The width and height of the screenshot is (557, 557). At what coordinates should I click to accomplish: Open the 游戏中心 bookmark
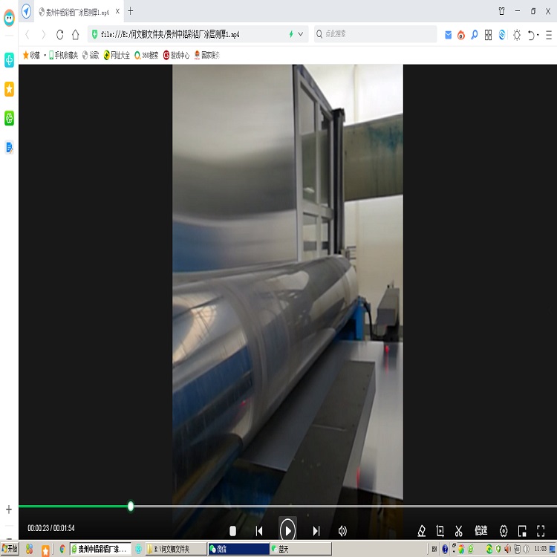coord(176,55)
